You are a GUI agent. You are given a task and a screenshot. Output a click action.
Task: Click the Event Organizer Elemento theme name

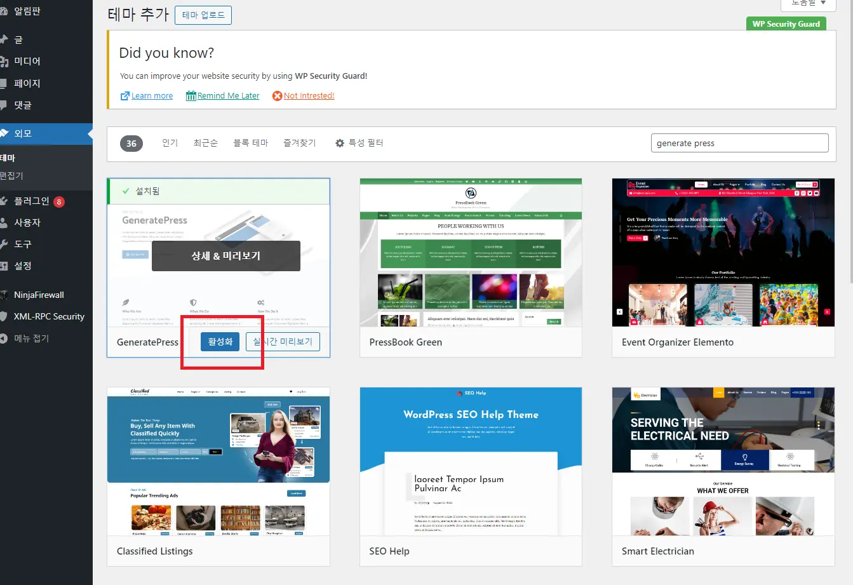tap(678, 342)
